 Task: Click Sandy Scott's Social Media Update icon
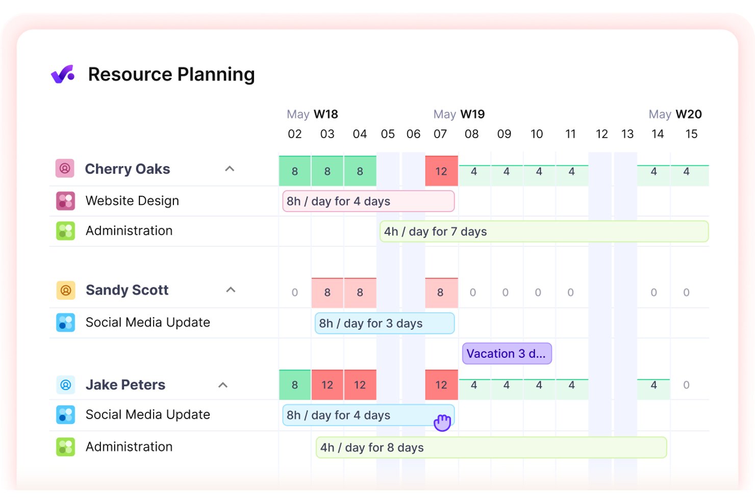tap(65, 323)
